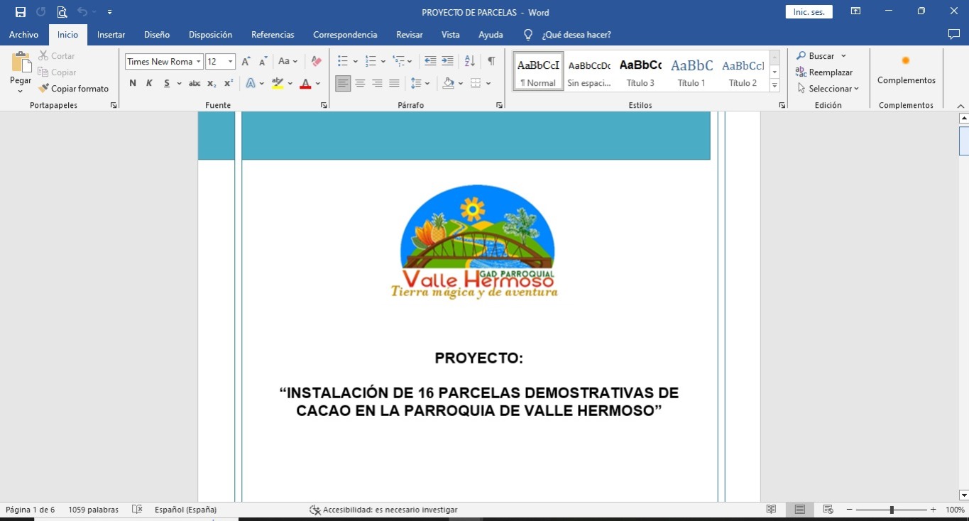This screenshot has height=521, width=969.
Task: Open the Insertar ribbon tab
Action: [111, 35]
